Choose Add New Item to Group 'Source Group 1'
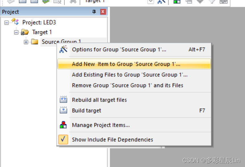This screenshot has width=245, height=167. (134, 64)
